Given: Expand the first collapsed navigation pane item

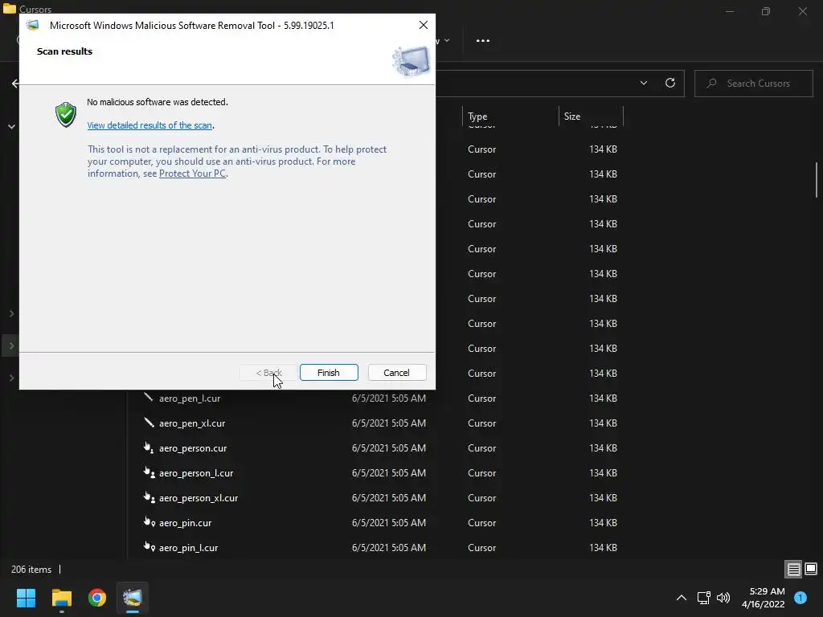Looking at the screenshot, I should coord(11,314).
